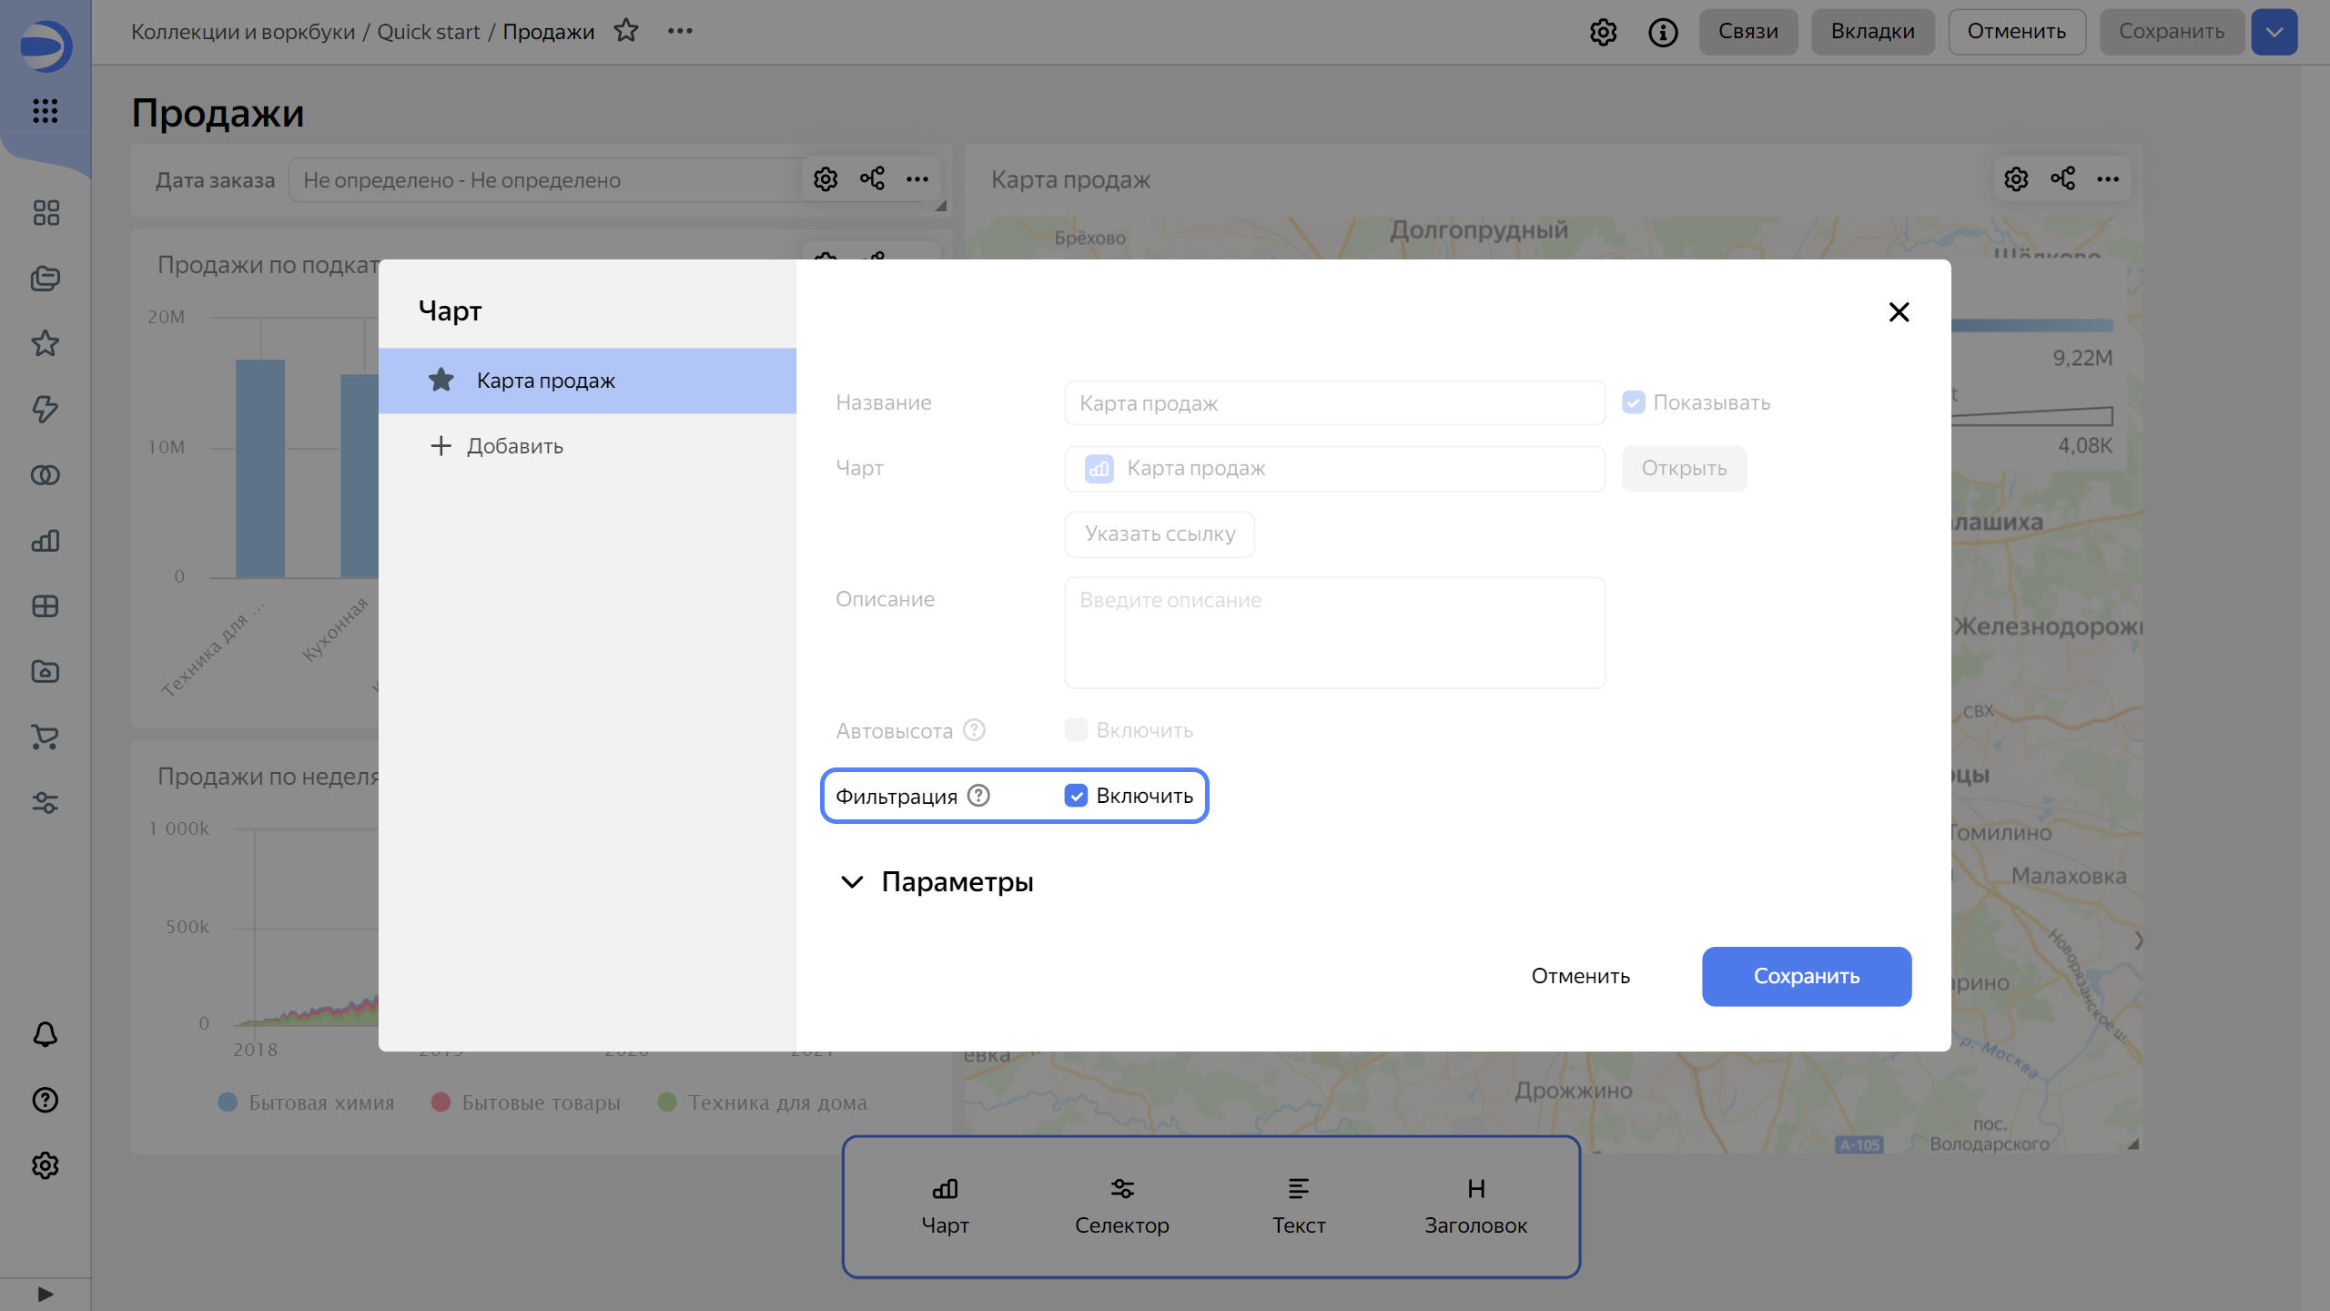Click Сохранить in the chart dialog

tap(1806, 975)
